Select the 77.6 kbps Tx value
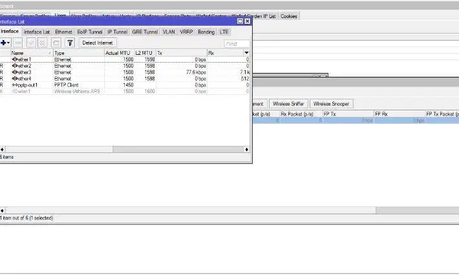This screenshot has height=275, width=459. click(x=196, y=72)
